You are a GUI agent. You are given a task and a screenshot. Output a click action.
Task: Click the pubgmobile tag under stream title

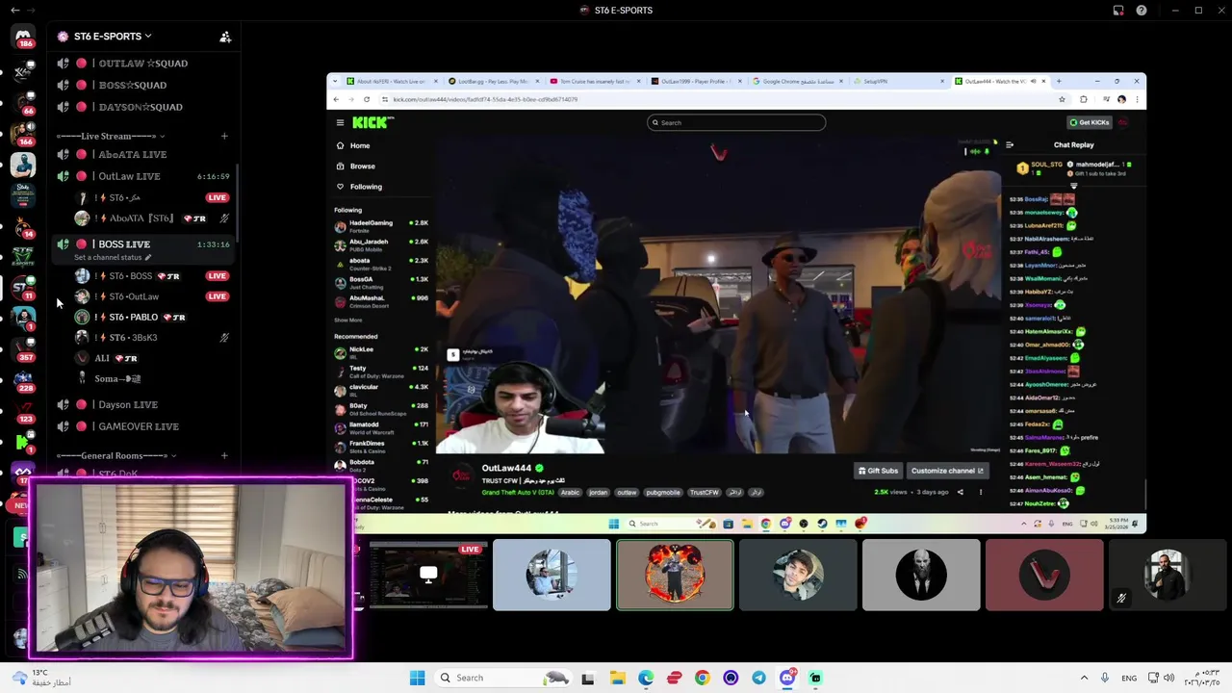pos(661,493)
